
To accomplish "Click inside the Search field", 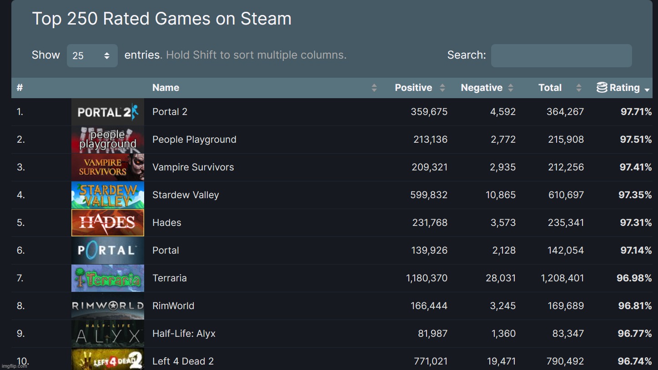I will [561, 55].
